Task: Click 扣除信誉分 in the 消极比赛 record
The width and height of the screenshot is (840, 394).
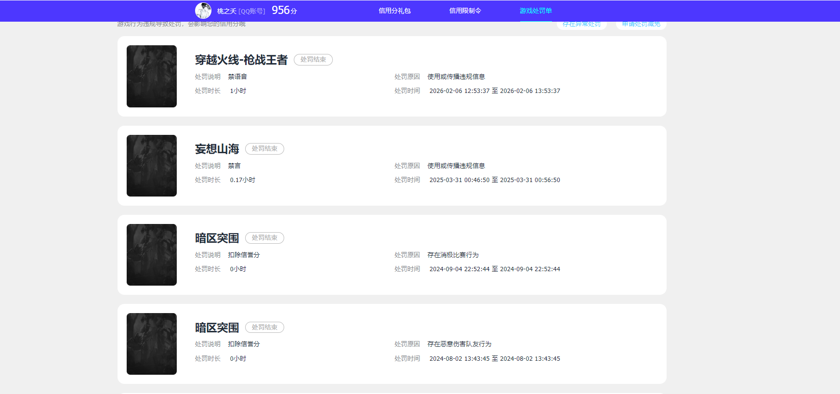Action: 244,255
